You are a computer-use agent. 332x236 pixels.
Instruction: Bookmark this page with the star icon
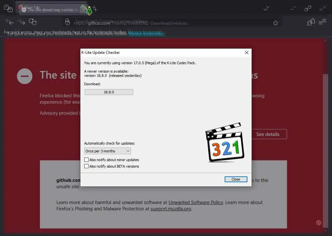(x=276, y=23)
